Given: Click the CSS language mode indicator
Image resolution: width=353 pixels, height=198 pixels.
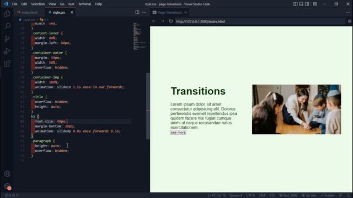Looking at the screenshot, I should 272,195.
